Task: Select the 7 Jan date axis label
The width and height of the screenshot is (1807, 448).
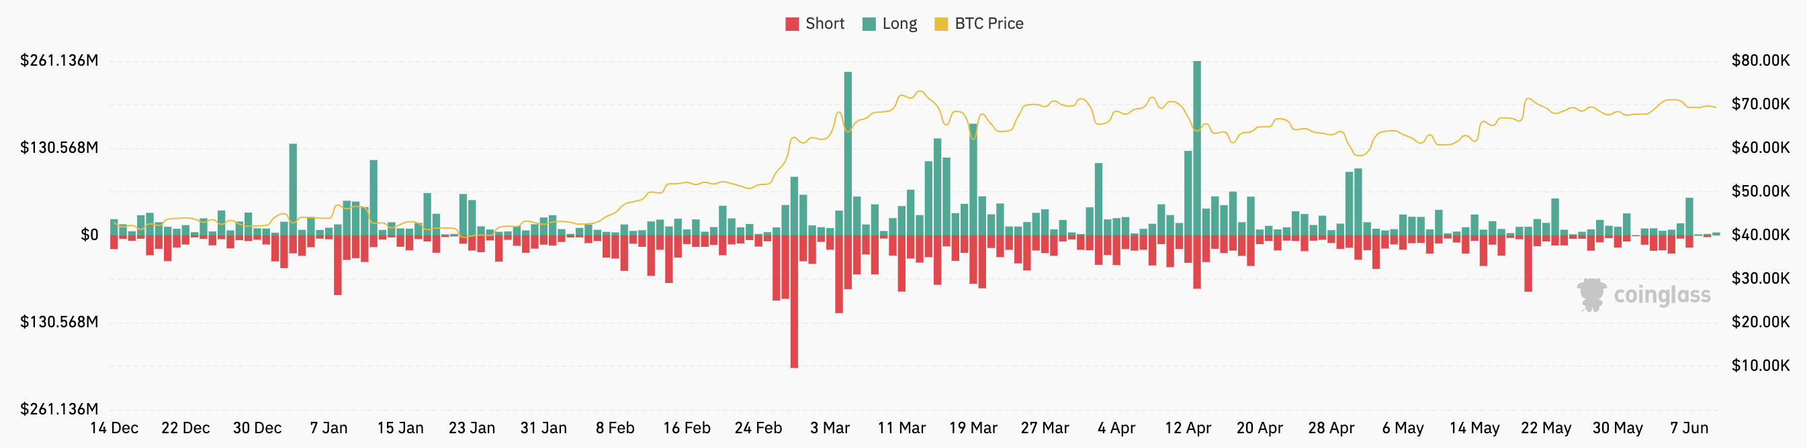Action: click(x=328, y=428)
